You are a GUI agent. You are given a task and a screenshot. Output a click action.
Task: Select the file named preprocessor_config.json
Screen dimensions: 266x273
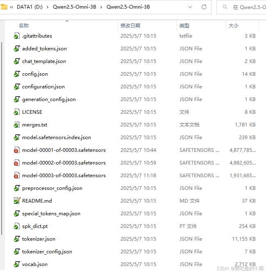[x=52, y=188]
